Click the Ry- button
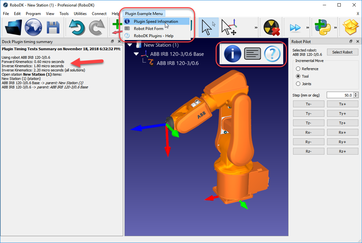This screenshot has height=243, width=362. tap(308, 142)
